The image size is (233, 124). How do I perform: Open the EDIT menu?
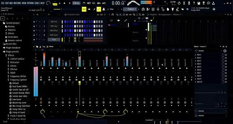[7, 3]
